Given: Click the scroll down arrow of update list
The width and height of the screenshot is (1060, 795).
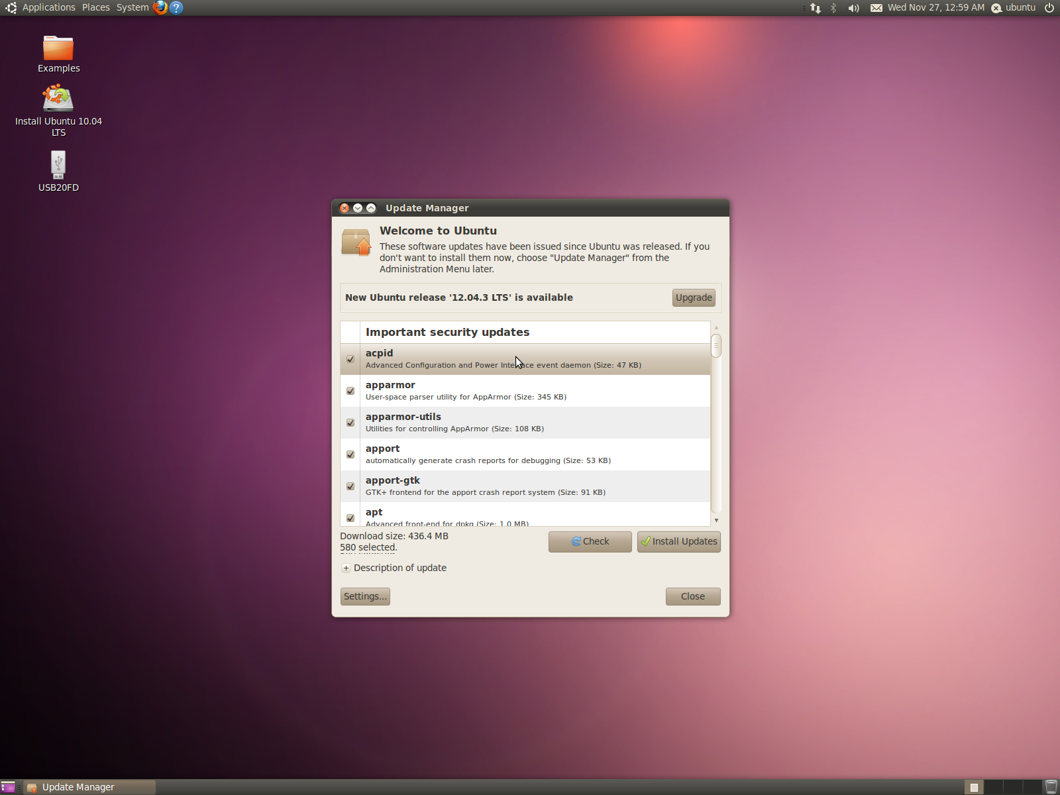Looking at the screenshot, I should tap(716, 521).
